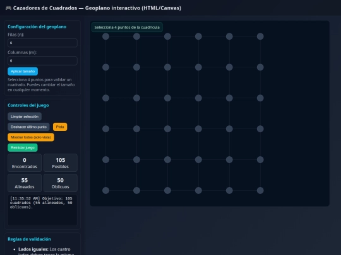341x255 pixels.
Task: Click the Configuración del geoplano heading
Action: (37, 26)
